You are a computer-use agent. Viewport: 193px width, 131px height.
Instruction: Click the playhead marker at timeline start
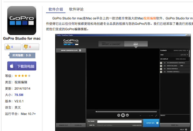pos(96,112)
